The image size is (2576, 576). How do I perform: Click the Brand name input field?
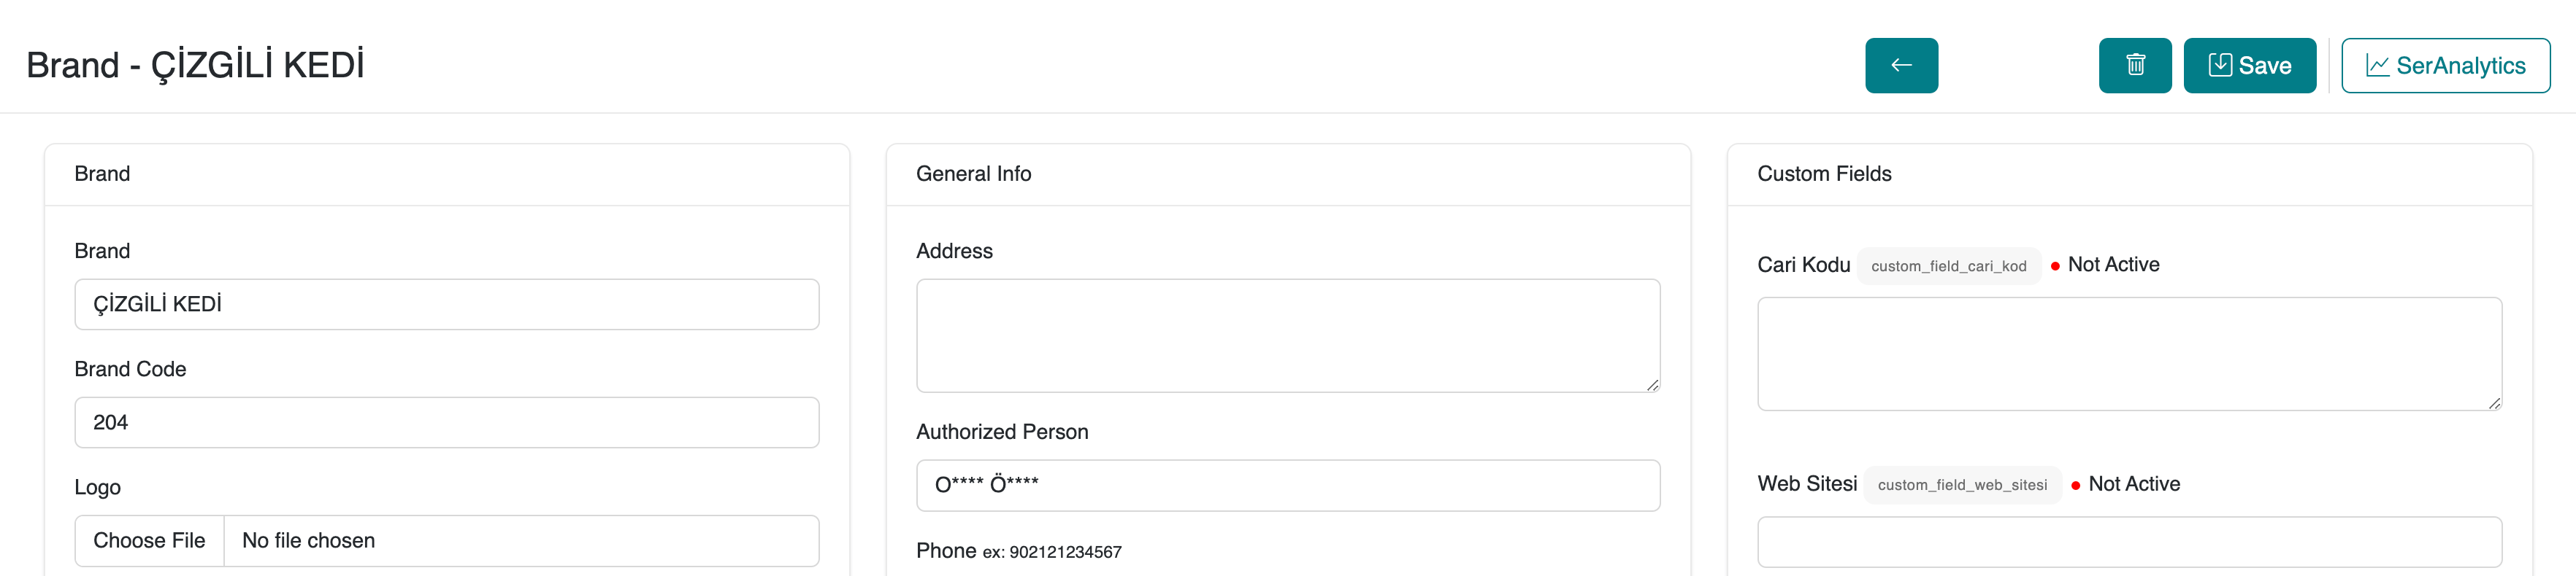click(447, 305)
